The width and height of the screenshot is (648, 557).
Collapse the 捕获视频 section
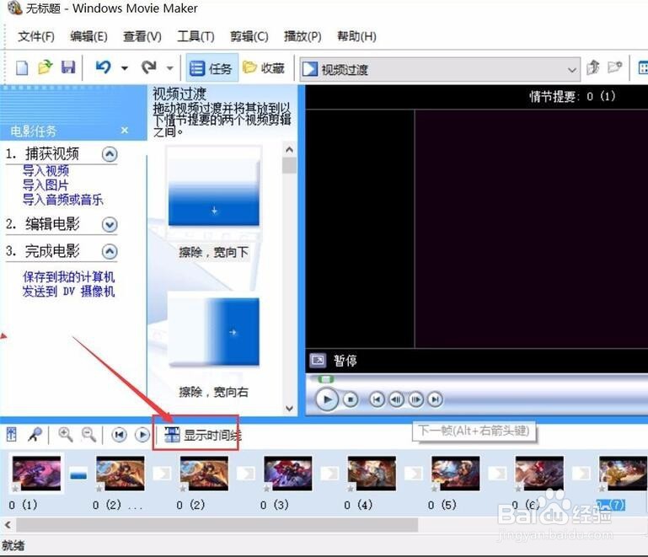click(x=110, y=154)
